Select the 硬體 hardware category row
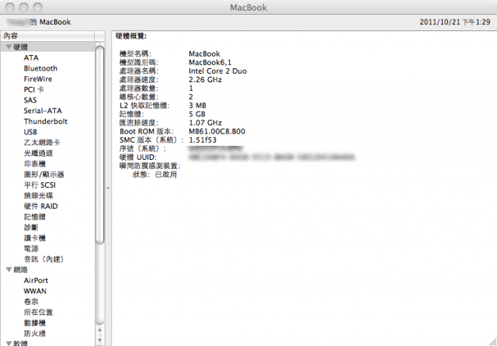Image resolution: width=497 pixels, height=346 pixels. coord(47,47)
